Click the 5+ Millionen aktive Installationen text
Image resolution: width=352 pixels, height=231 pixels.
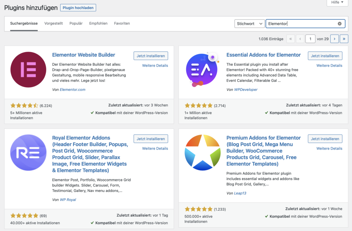pyautogui.click(x=26, y=115)
